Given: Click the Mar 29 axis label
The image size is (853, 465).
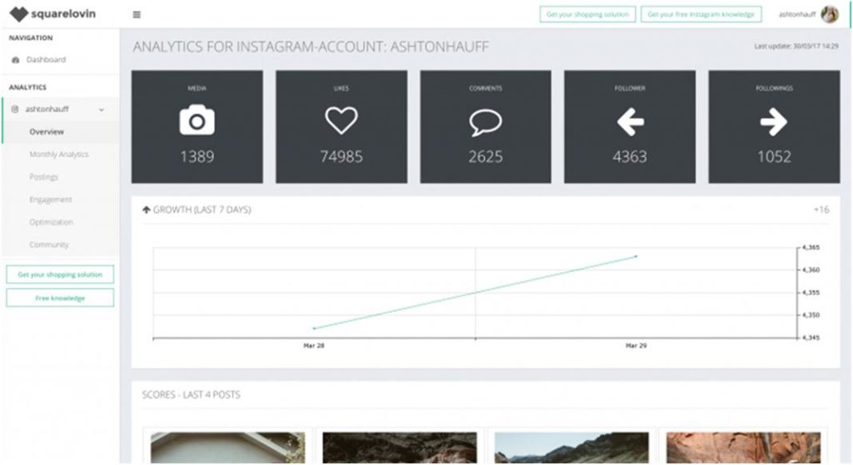Looking at the screenshot, I should click(636, 345).
